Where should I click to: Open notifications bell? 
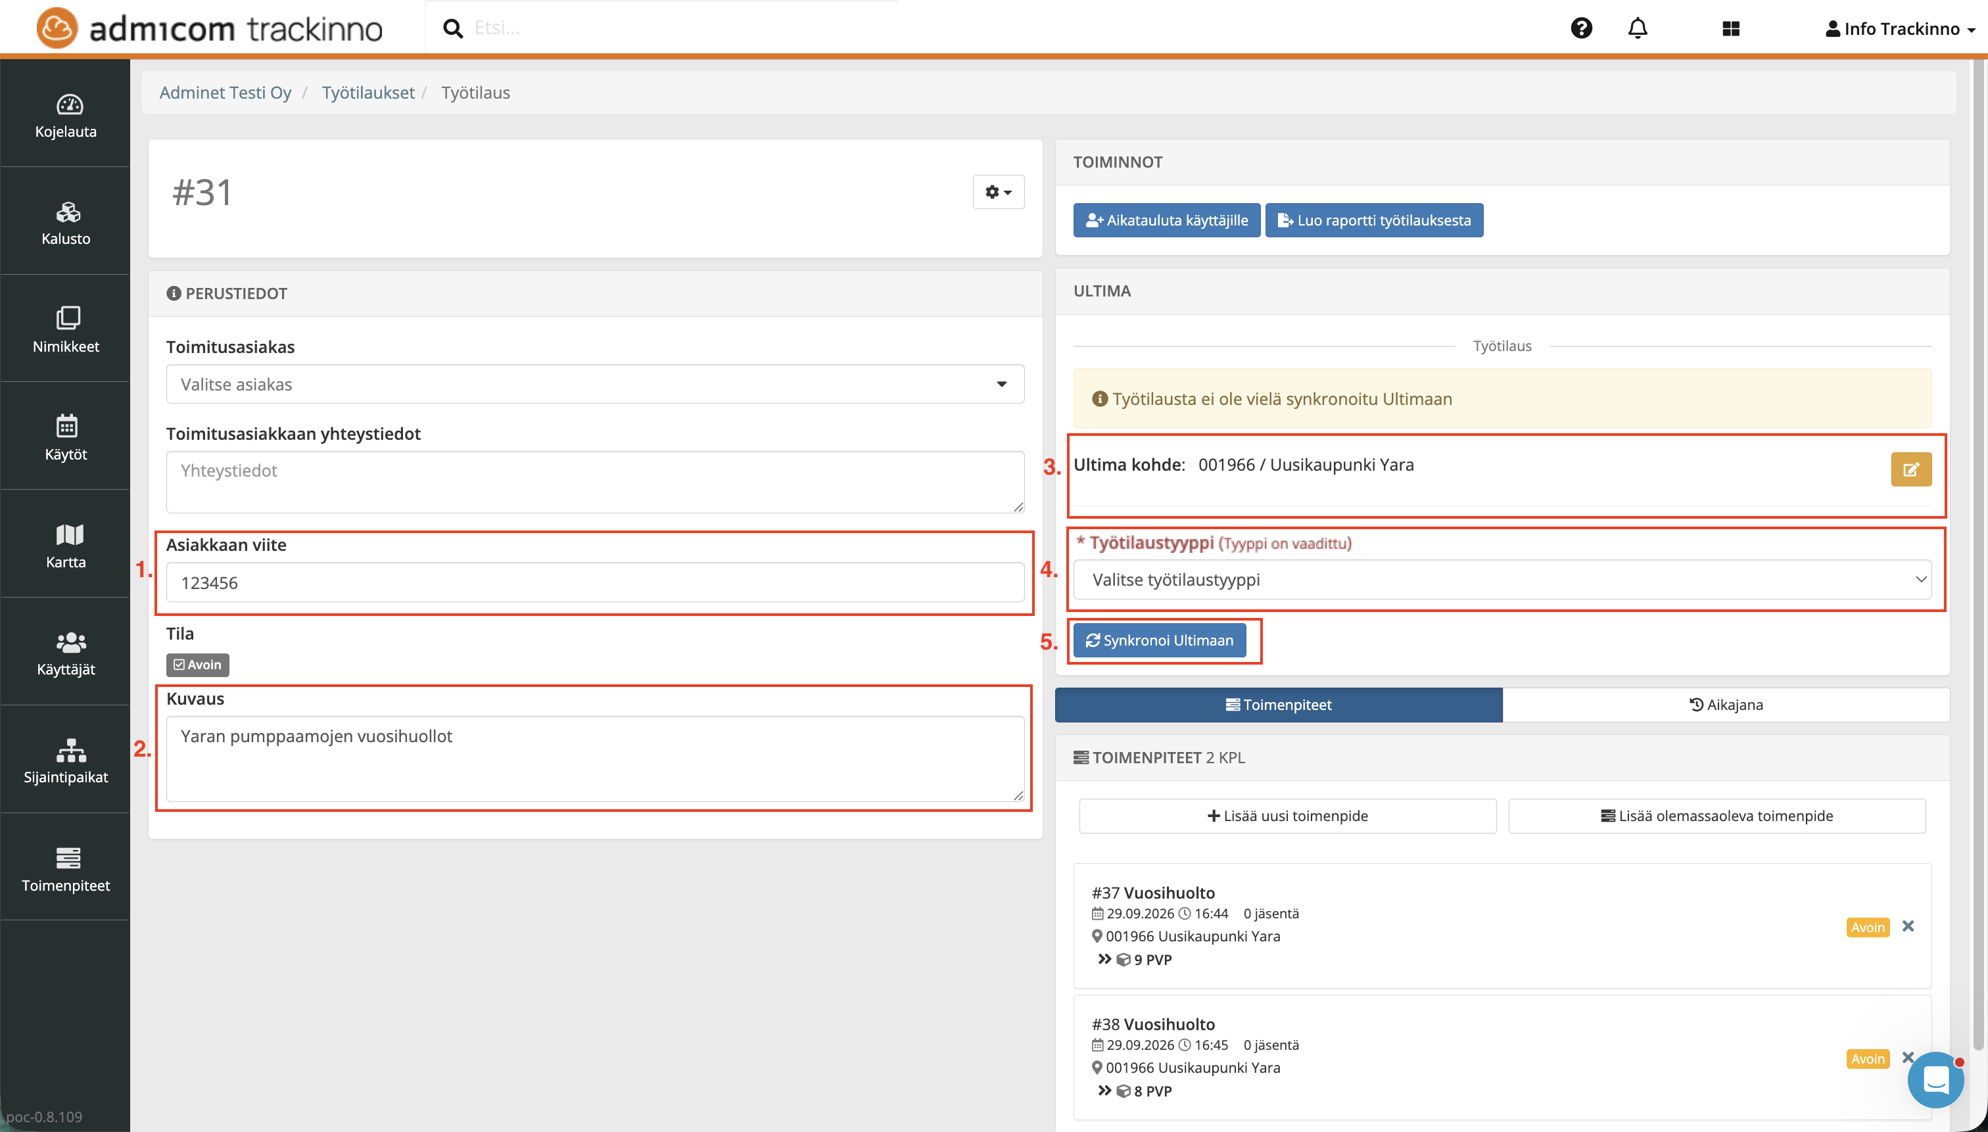click(1638, 29)
